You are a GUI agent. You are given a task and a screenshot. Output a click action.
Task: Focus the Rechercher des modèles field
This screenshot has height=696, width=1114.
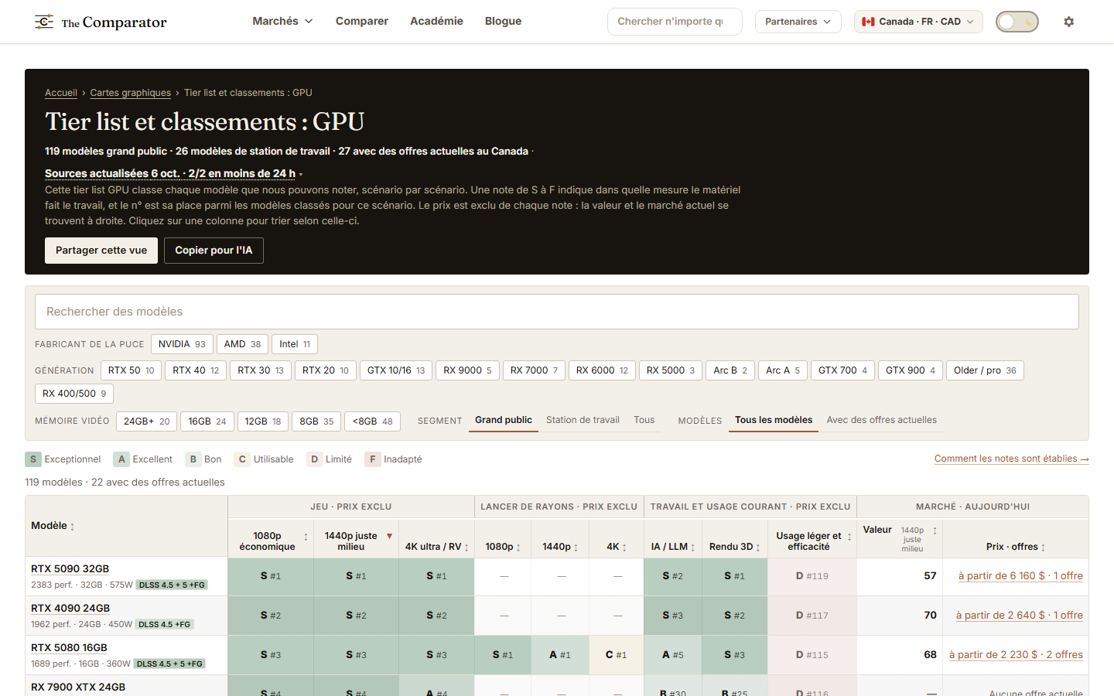[x=557, y=312]
